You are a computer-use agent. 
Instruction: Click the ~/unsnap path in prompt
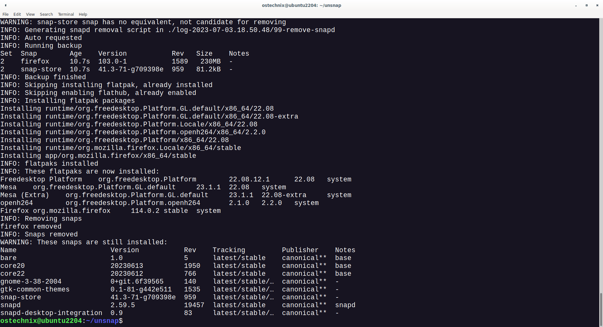[102, 321]
